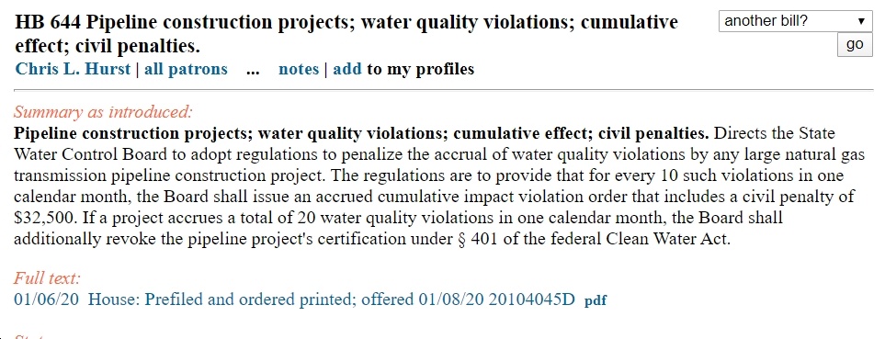Open Chris L. Hurst patron link
The width and height of the screenshot is (885, 339).
pos(73,69)
